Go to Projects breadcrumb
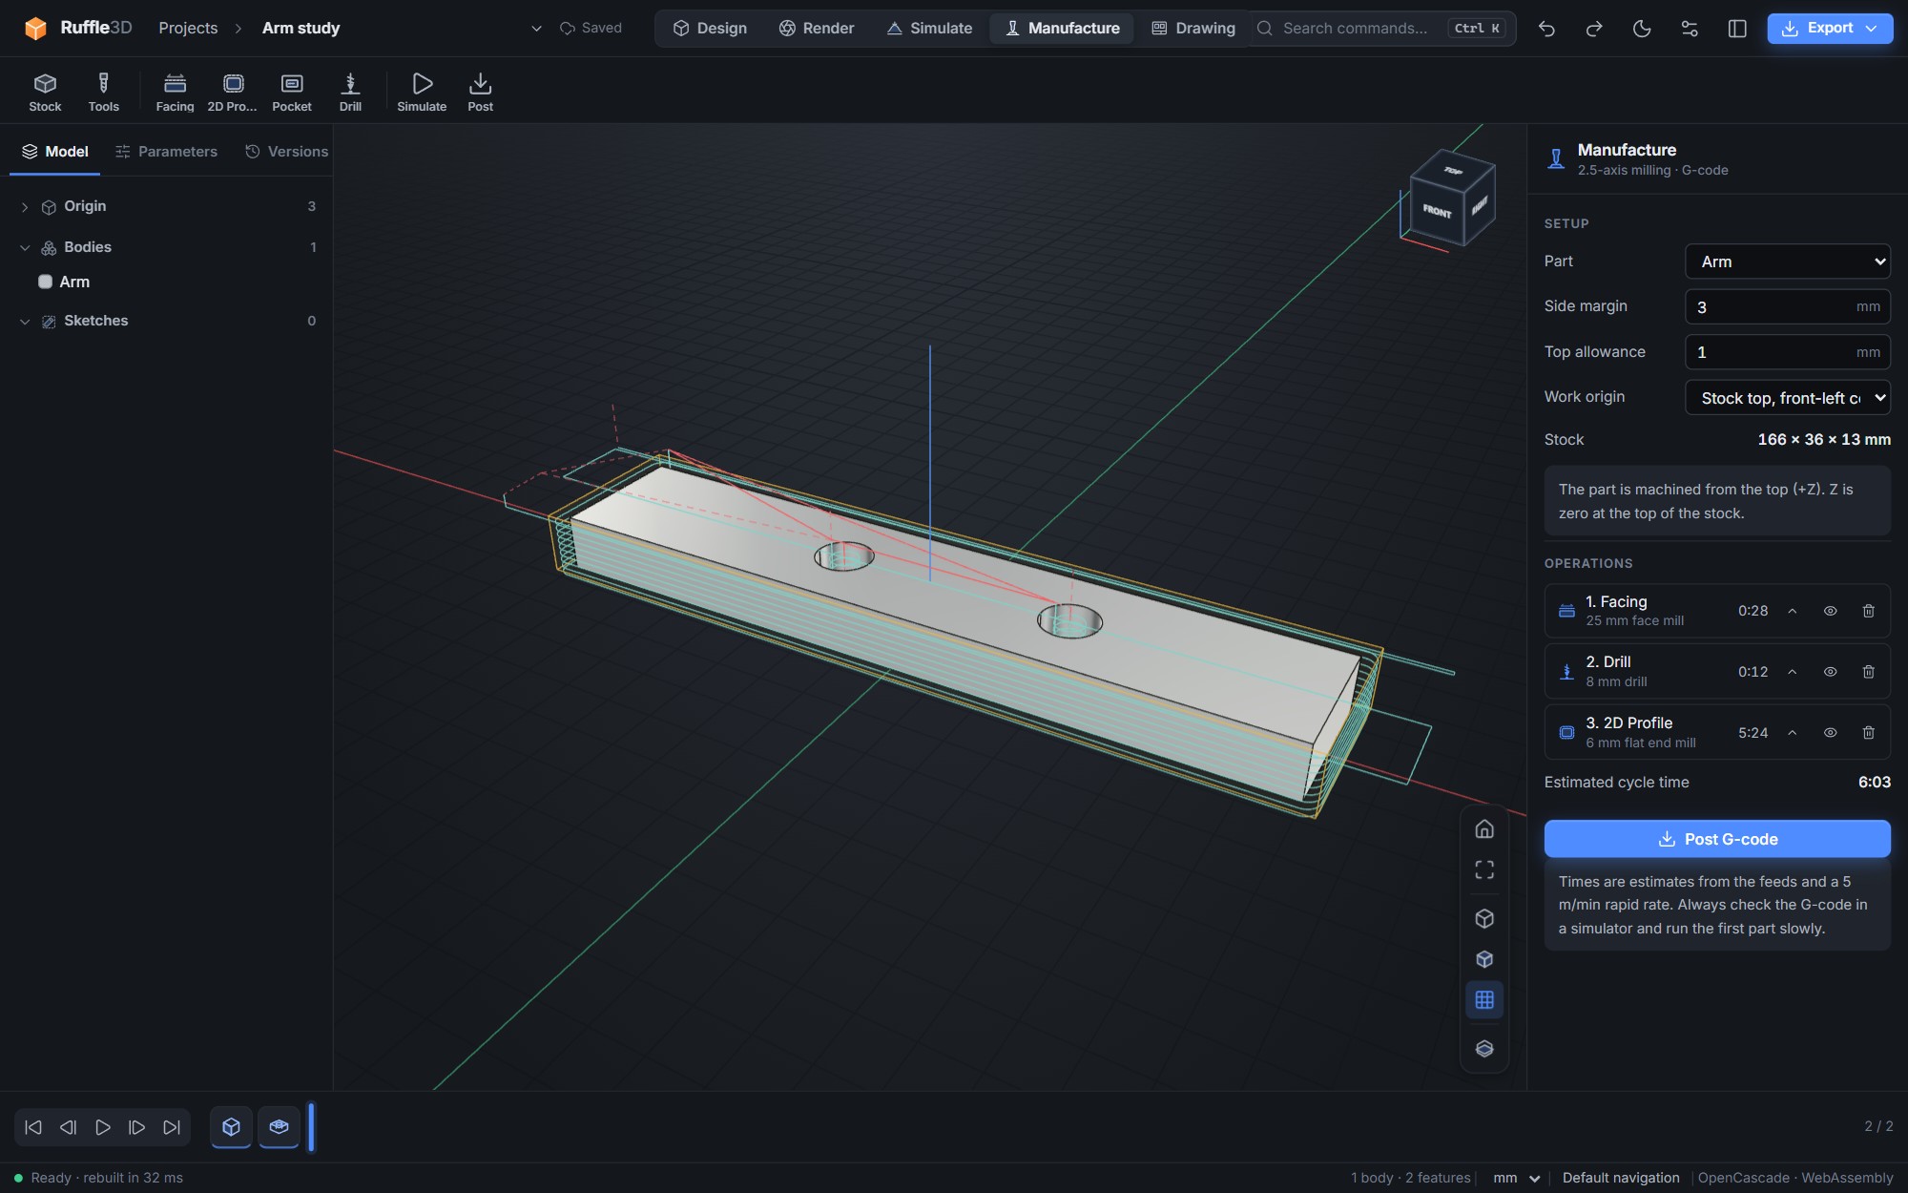 point(188,29)
